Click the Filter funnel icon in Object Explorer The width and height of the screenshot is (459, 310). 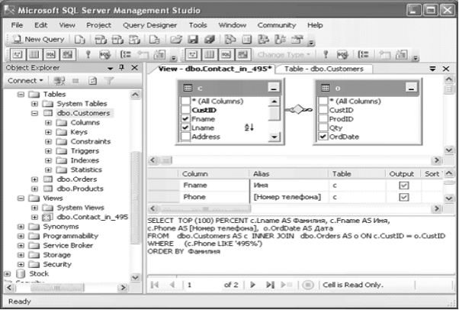(x=108, y=80)
